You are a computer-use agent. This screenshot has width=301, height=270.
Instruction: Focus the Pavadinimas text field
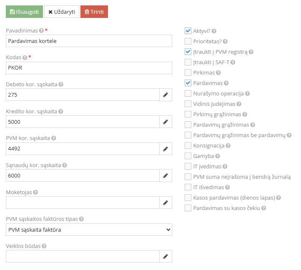point(89,41)
